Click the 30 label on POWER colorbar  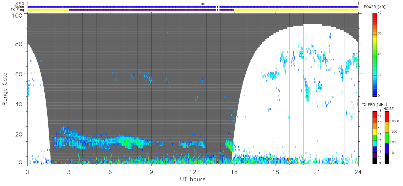(x=380, y=34)
